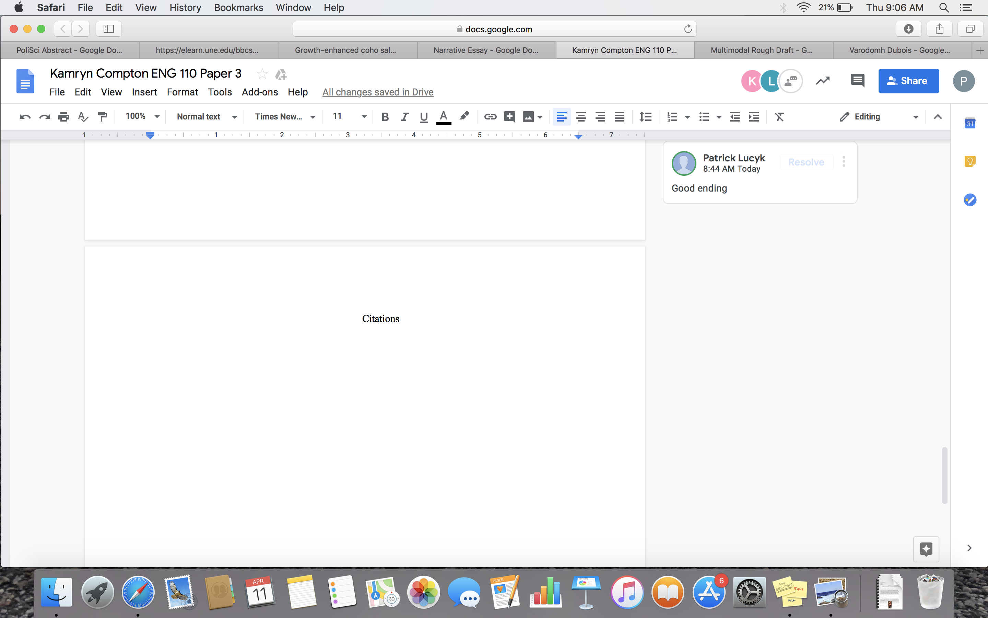The width and height of the screenshot is (988, 618).
Task: Open the Editing mode dropdown
Action: point(879,117)
